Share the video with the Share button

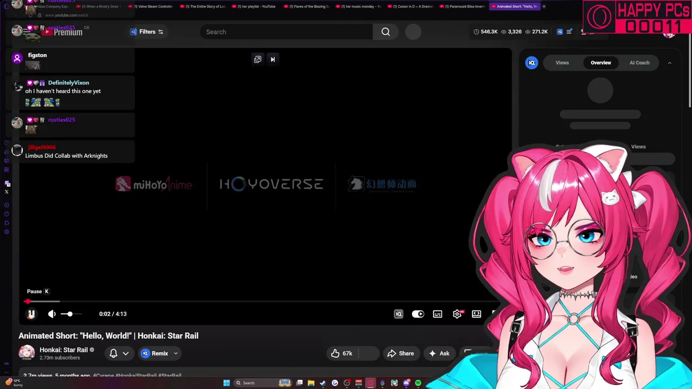tap(401, 353)
